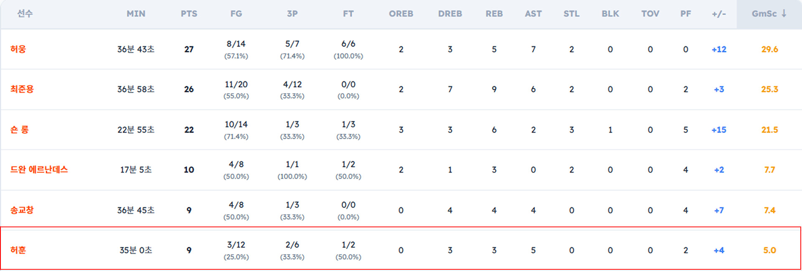Click the +/- column header

coord(718,14)
